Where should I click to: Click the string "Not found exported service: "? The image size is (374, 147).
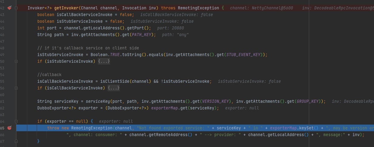173,128
